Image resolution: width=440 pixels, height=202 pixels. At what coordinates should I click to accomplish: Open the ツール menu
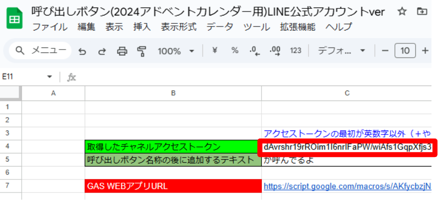pyautogui.click(x=256, y=27)
